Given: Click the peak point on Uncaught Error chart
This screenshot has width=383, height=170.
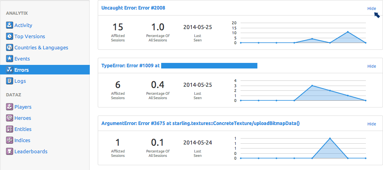Looking at the screenshot, I should pyautogui.click(x=348, y=32).
